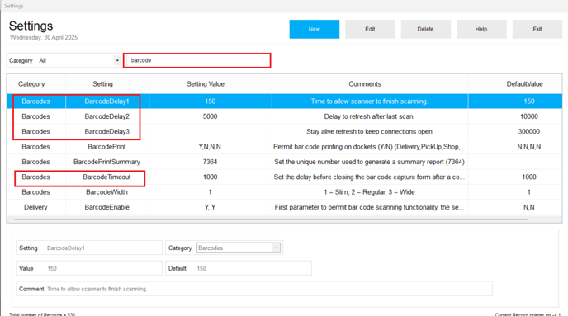Delete the selected setting
This screenshot has width=568, height=316.
[x=426, y=30]
